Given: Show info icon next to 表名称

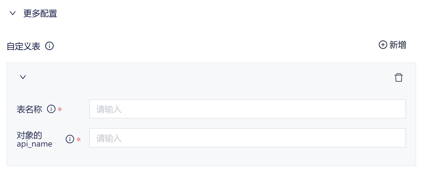Looking at the screenshot, I should point(51,109).
